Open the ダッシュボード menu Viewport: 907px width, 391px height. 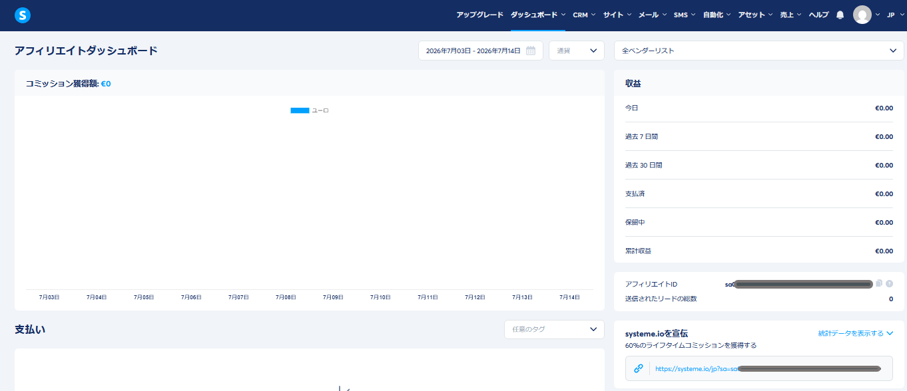(x=538, y=15)
